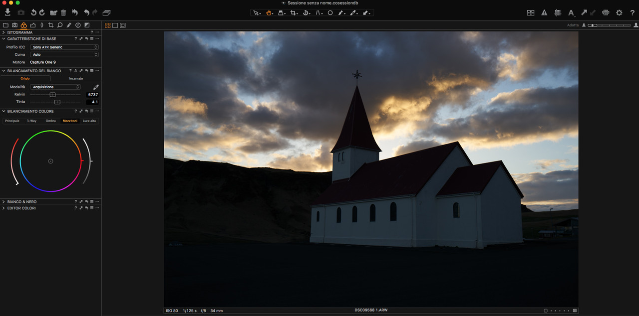Select the 3-Way color balance tab
Image resolution: width=639 pixels, height=316 pixels.
click(x=31, y=121)
